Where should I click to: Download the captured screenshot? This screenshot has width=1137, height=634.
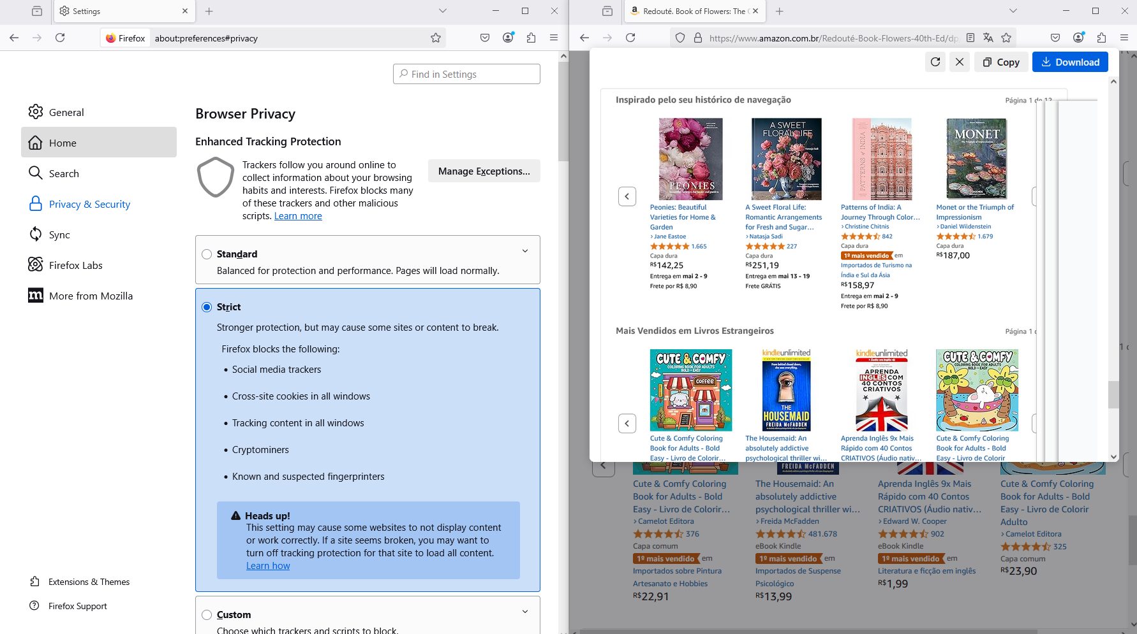(x=1070, y=62)
